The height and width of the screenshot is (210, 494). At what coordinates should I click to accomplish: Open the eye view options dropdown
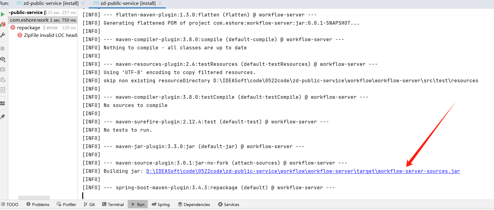pos(3,59)
